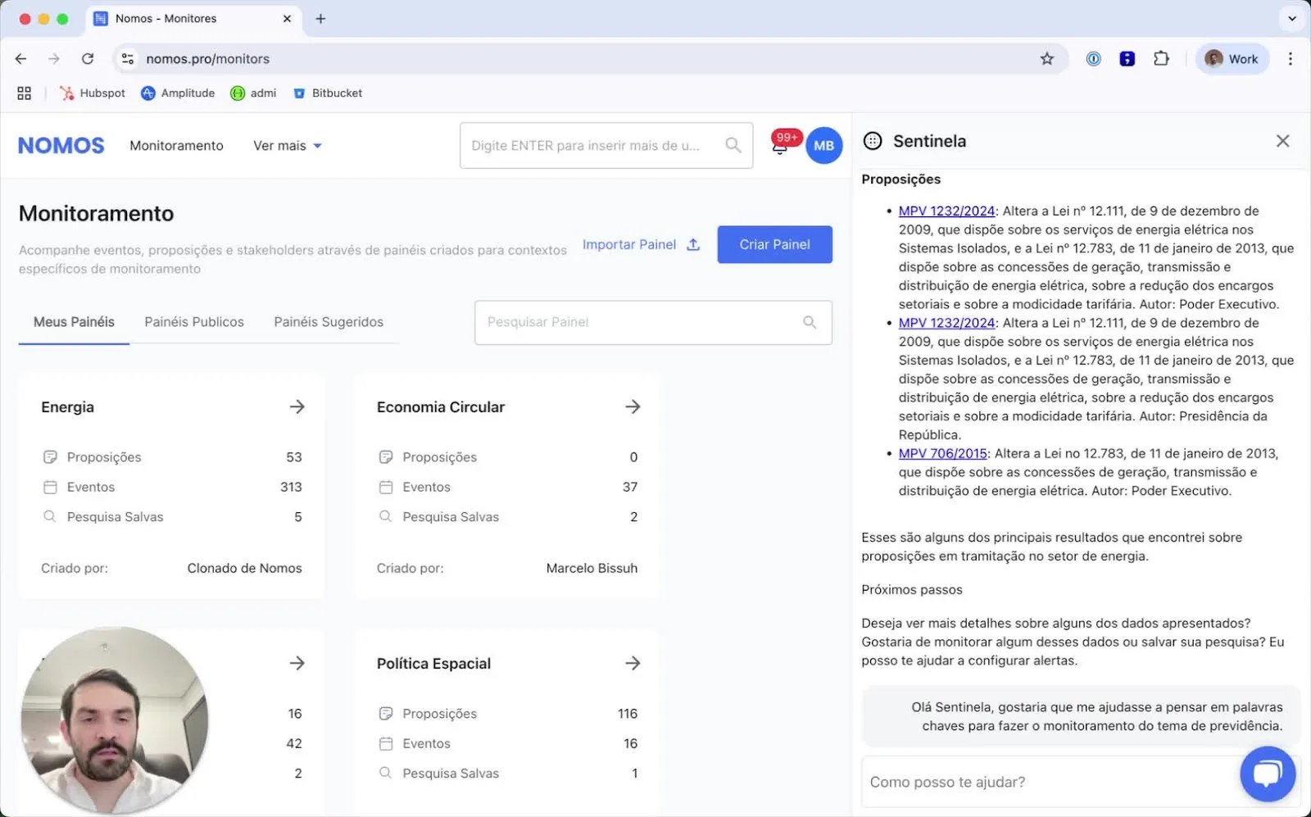Screen dimensions: 1311x817
Task: Open a new browser tab
Action: [320, 19]
